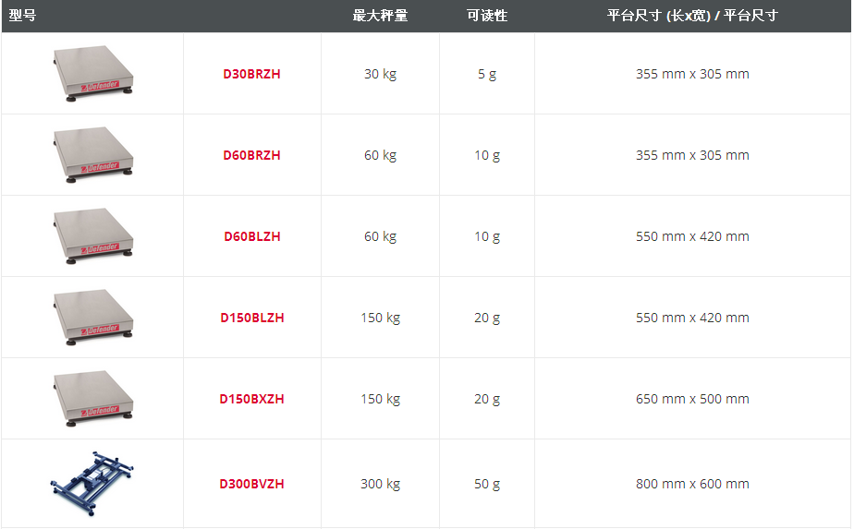Click the 型号 column header
The width and height of the screenshot is (854, 529).
pyautogui.click(x=23, y=16)
